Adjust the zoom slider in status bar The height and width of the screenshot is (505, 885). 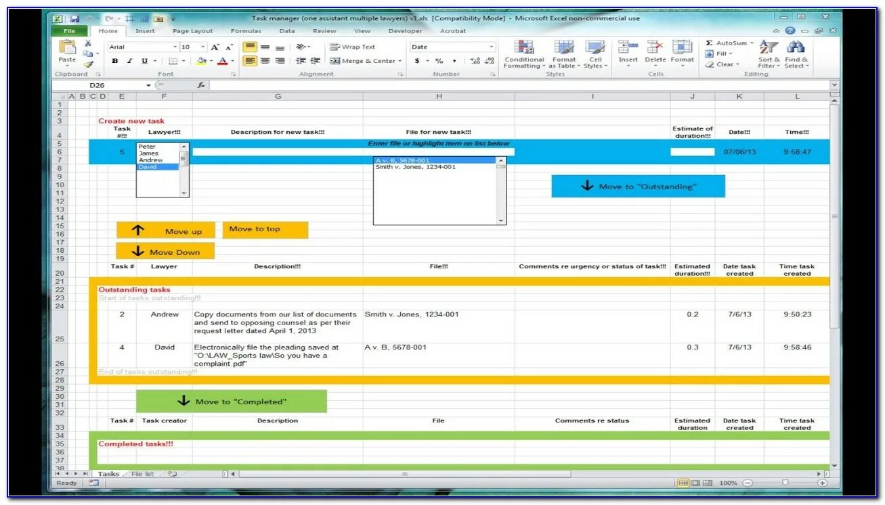(x=785, y=483)
